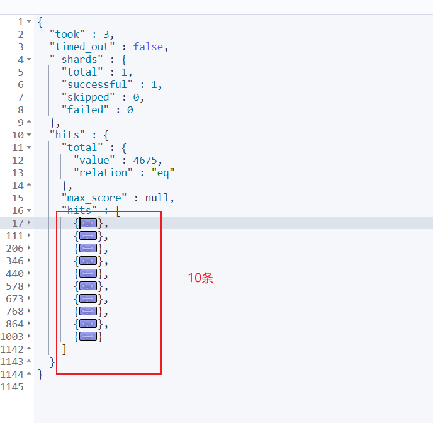433x423 pixels.
Task: Click the line number 1145 in gutter
Action: click(13, 386)
